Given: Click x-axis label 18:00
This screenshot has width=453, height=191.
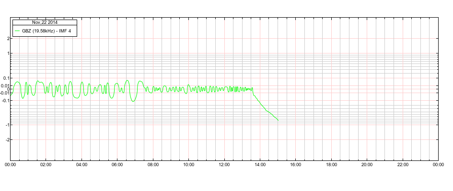Looking at the screenshot, I should coord(331,165).
